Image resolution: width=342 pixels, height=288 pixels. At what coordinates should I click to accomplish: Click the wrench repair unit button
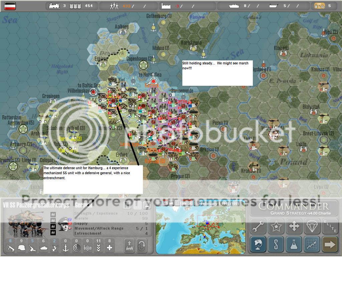tap(258, 226)
